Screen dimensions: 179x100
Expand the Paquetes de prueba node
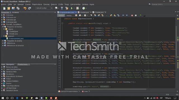coord(3,41)
